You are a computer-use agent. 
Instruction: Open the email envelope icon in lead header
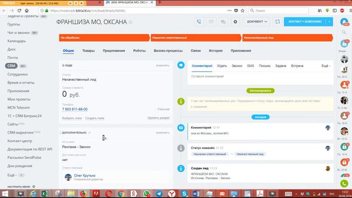(211, 22)
